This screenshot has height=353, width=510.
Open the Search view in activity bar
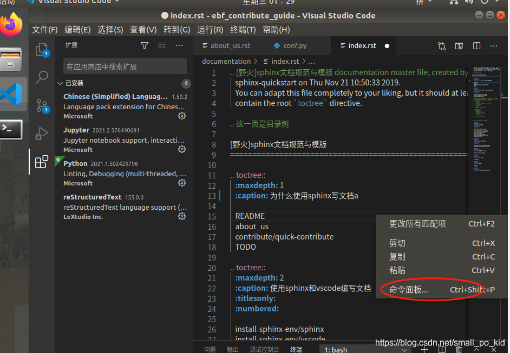[x=42, y=77]
